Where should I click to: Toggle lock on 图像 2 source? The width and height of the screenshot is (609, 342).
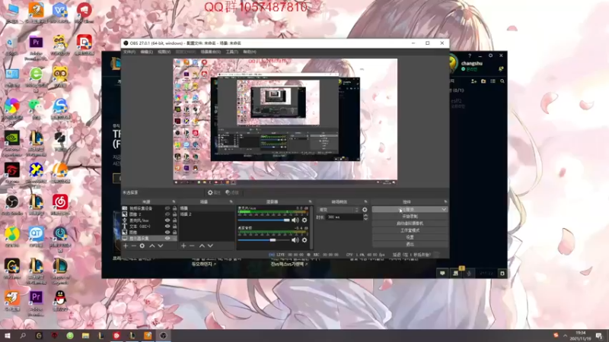pyautogui.click(x=174, y=214)
